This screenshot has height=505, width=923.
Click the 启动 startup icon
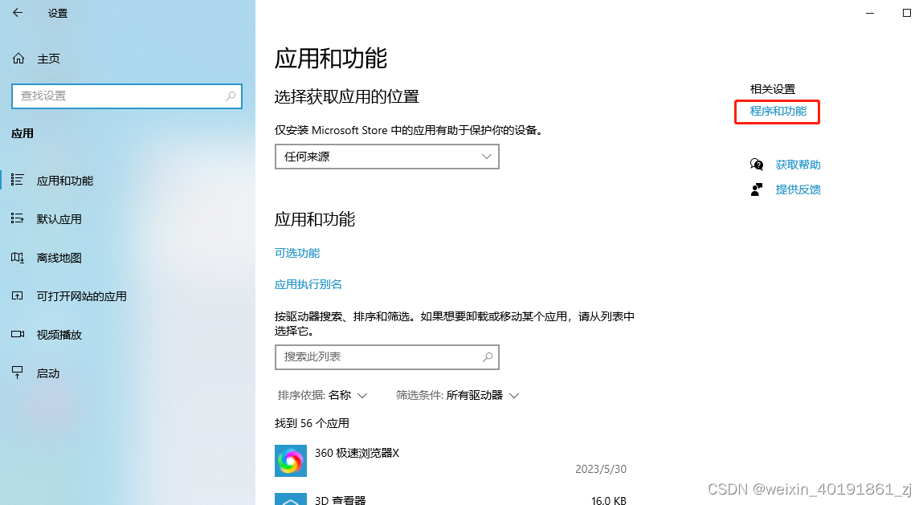(18, 373)
